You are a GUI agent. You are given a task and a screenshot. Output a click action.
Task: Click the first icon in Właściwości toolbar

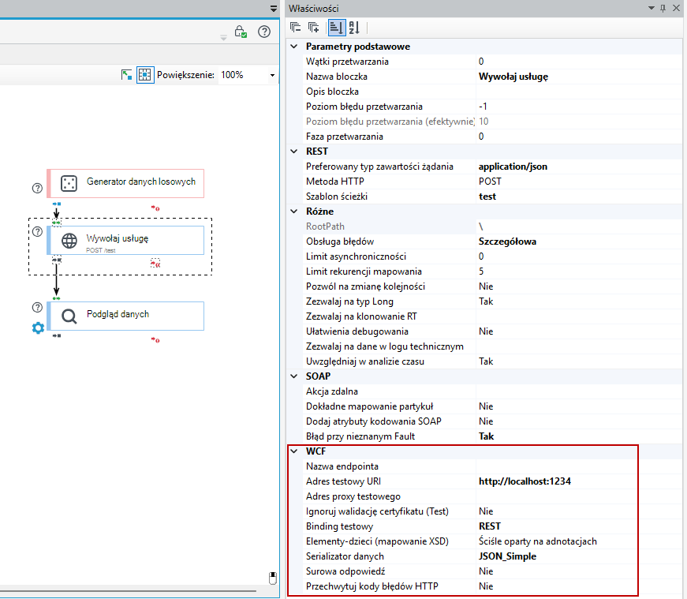(x=295, y=28)
